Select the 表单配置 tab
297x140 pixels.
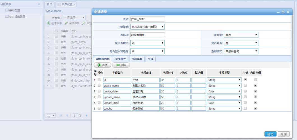click(66, 4)
